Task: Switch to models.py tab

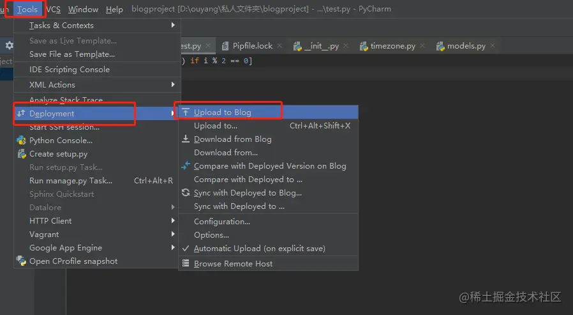Action: pyautogui.click(x=466, y=46)
